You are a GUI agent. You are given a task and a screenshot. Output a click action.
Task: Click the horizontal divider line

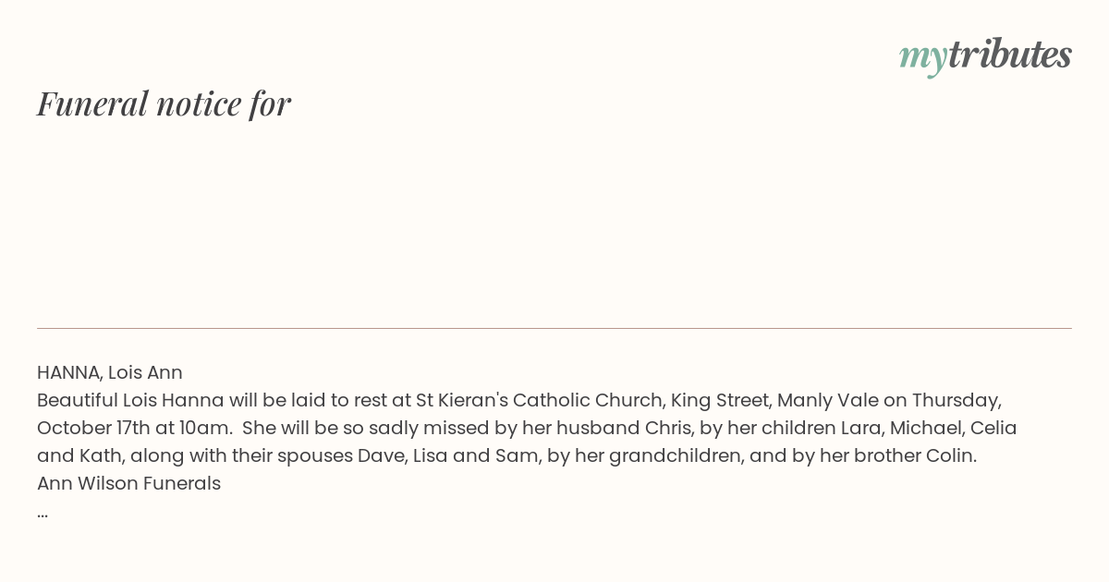point(554,328)
